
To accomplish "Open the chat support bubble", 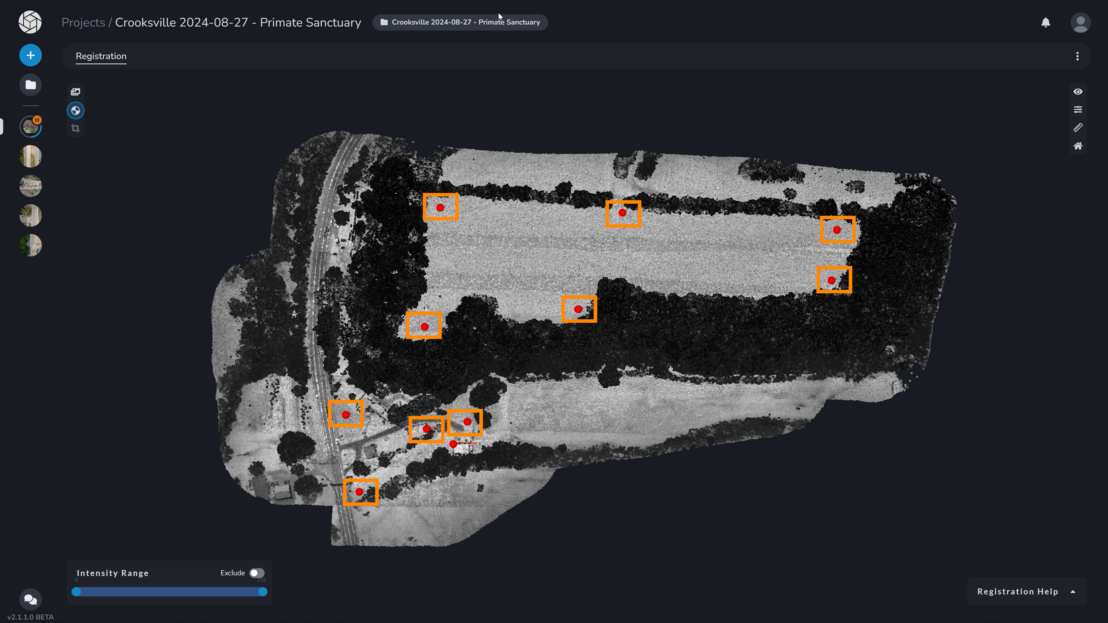I will [30, 599].
